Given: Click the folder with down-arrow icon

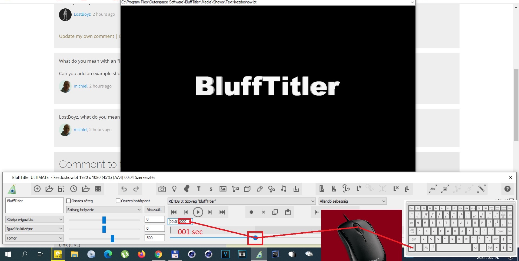Looking at the screenshot, I should [x=86, y=189].
